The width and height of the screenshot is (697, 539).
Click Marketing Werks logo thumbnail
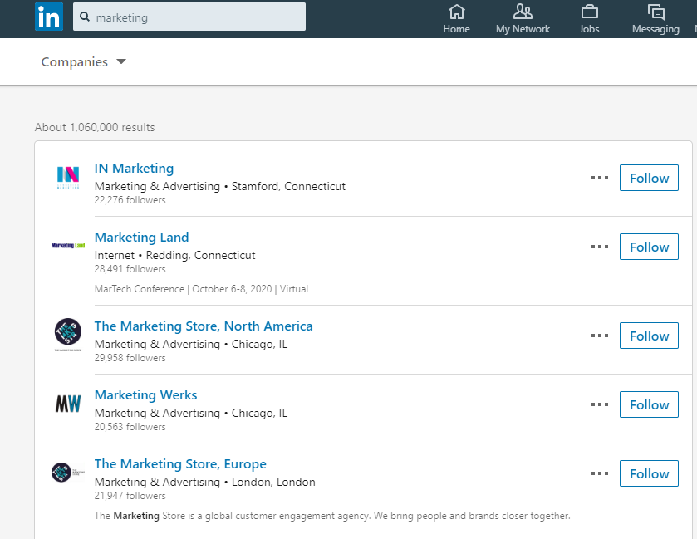(68, 404)
